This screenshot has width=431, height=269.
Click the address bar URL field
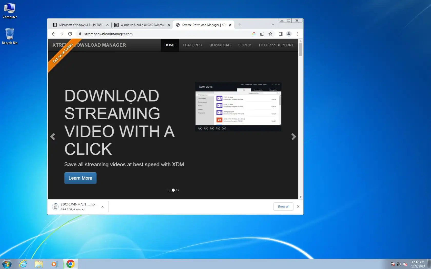pyautogui.click(x=164, y=34)
